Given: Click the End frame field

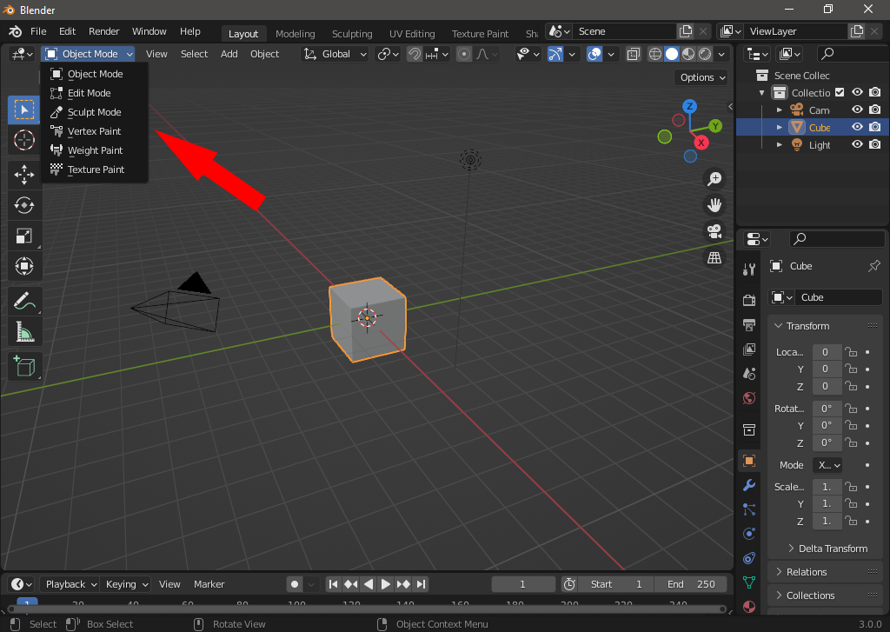Looking at the screenshot, I should click(692, 584).
